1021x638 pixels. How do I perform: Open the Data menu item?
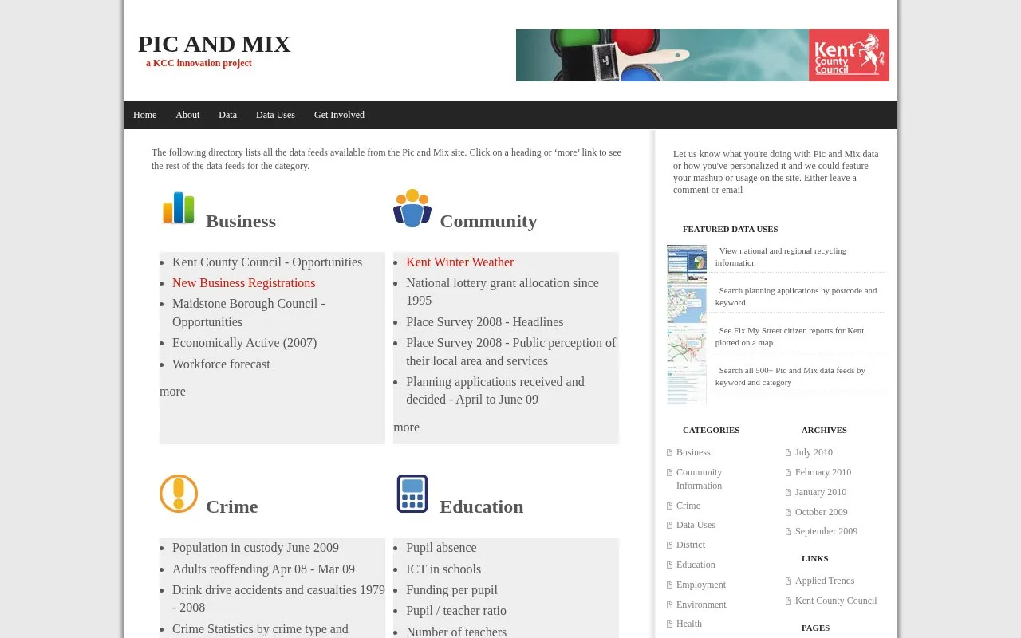(x=227, y=115)
